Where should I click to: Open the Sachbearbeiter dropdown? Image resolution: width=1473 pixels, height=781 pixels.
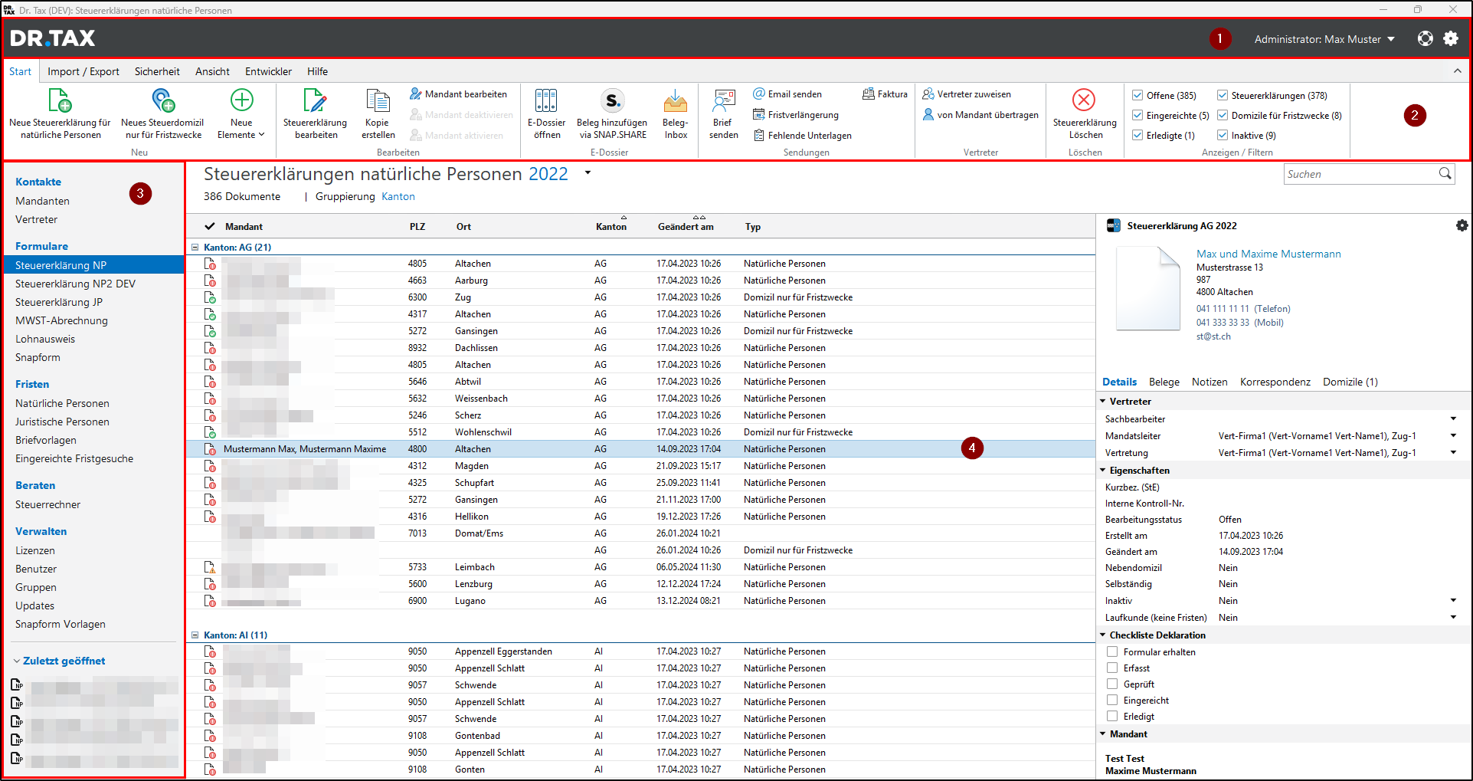coord(1453,418)
